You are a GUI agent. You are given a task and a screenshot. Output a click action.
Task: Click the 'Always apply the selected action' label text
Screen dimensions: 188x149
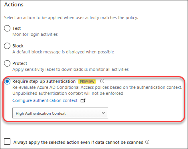point(78,142)
